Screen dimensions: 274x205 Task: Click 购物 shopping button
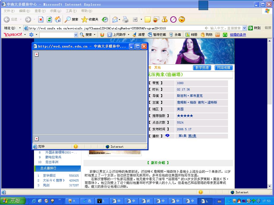(207, 35)
